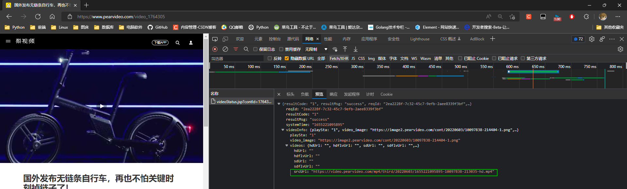This screenshot has width=627, height=189.
Task: Open the read aloud icon in address bar
Action: (489, 17)
